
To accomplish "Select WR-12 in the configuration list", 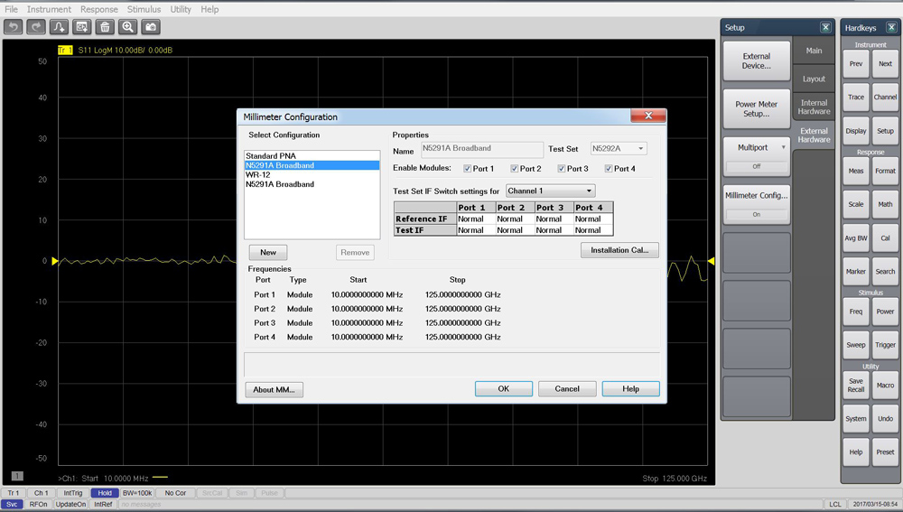I will point(258,175).
